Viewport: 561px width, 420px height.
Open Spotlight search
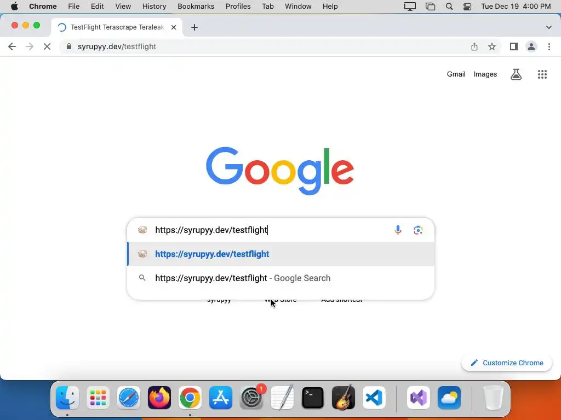tap(449, 7)
